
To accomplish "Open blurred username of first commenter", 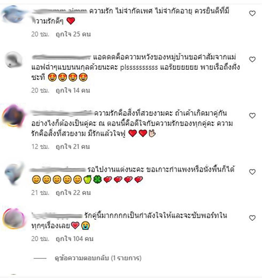I will pyautogui.click(x=60, y=11).
